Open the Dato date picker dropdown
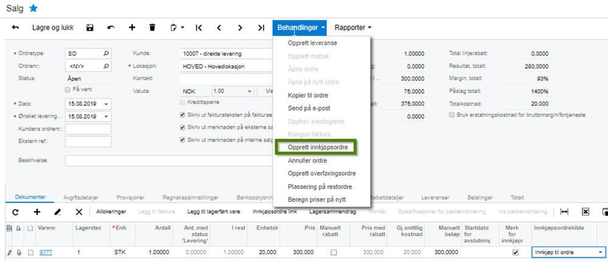This screenshot has width=608, height=262. point(107,104)
